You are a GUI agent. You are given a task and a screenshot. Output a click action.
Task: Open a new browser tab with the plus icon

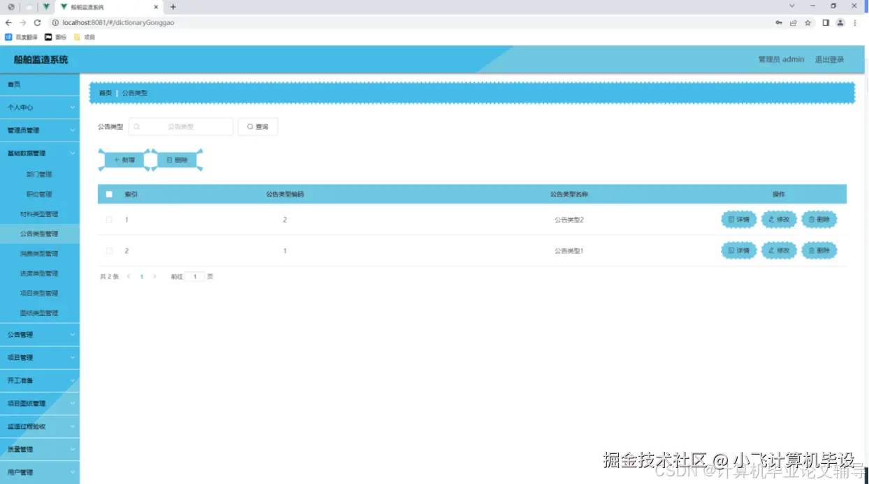point(173,7)
